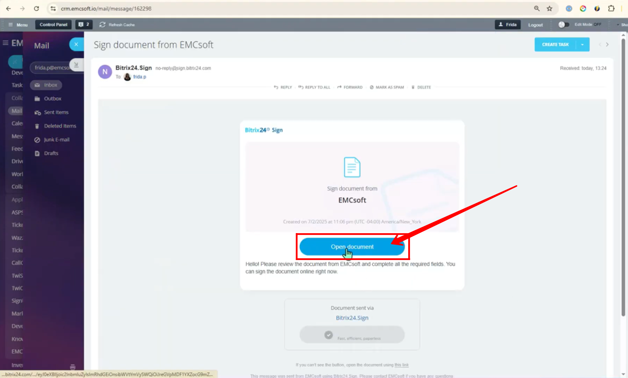Open Junk E-mail folder
This screenshot has height=378, width=628.
click(57, 140)
